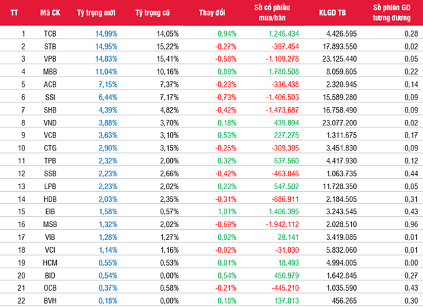Click BID old weight 0,00%

pos(169,276)
